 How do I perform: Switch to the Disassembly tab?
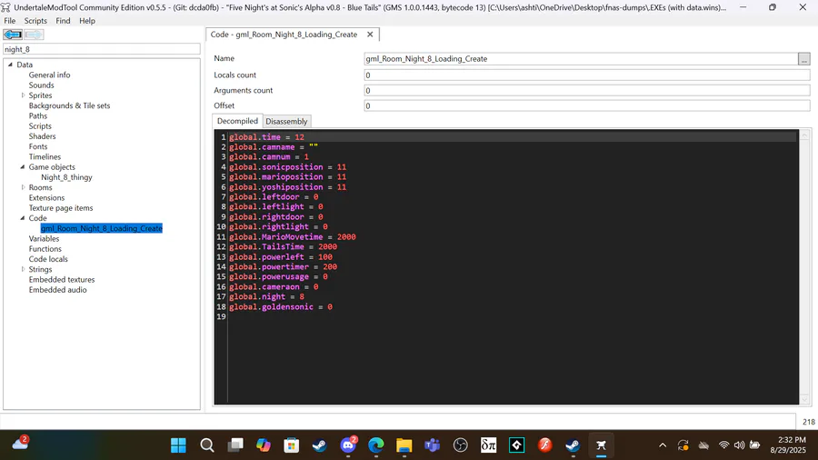pyautogui.click(x=286, y=121)
